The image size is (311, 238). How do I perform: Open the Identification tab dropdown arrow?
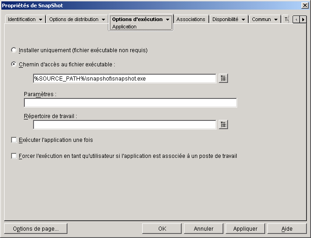tap(40, 20)
